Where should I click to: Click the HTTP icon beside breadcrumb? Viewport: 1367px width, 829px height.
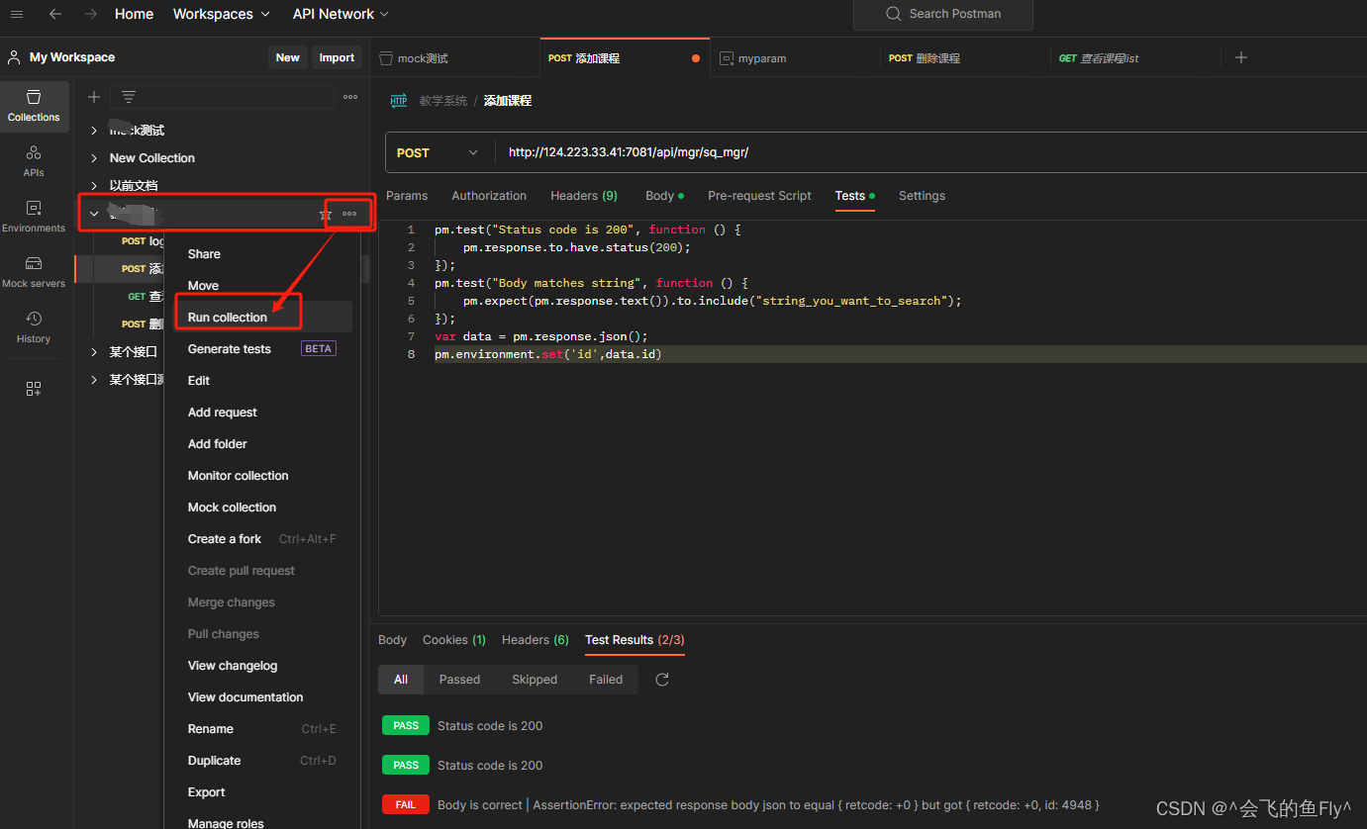[x=399, y=101]
